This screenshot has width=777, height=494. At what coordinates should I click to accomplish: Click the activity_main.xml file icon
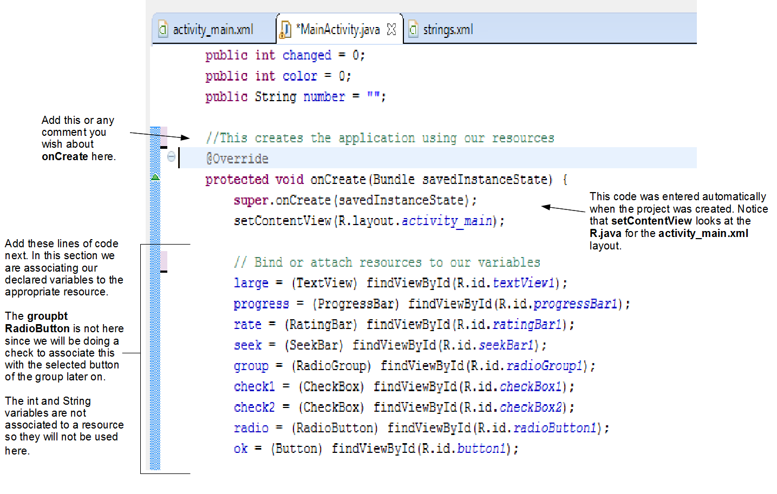163,29
